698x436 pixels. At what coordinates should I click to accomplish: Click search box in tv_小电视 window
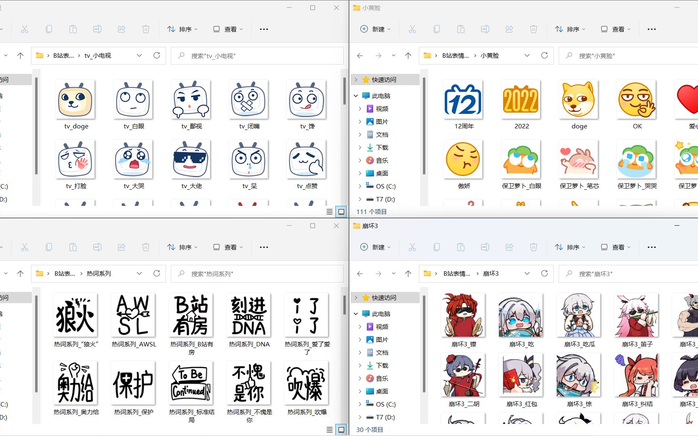pos(257,56)
